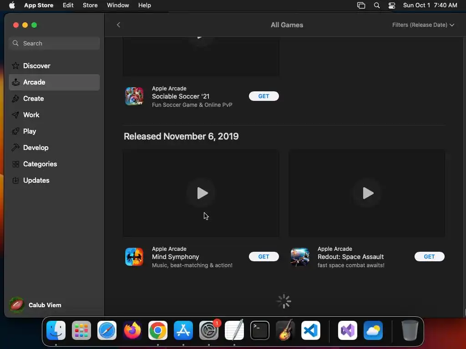466x349 pixels.
Task: Open the Sociable Soccer '21 title
Action: 181,96
